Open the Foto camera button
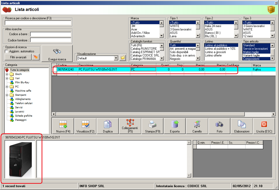Screen dimensions: 279x190 pos(220,126)
